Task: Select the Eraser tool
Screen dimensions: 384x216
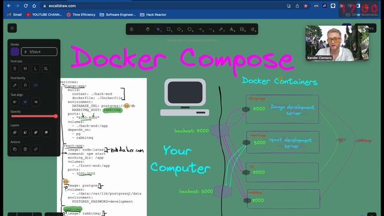Action: (x=253, y=29)
